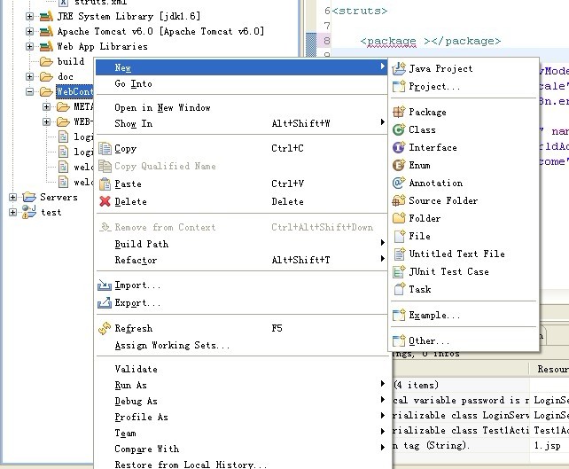Select the build folder in tree
This screenshot has height=469, width=569.
point(71,61)
